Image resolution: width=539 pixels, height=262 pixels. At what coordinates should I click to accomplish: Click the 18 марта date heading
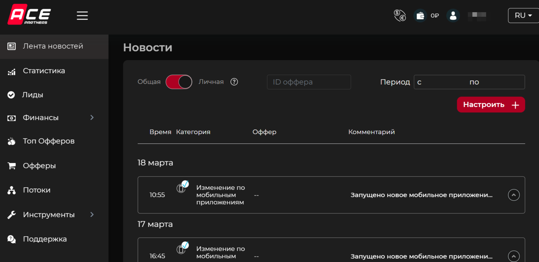[155, 163]
